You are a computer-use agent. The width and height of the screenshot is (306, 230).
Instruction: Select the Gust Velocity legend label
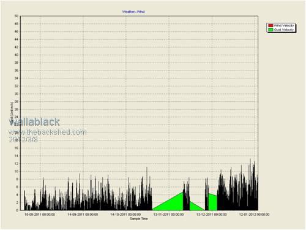284,30
